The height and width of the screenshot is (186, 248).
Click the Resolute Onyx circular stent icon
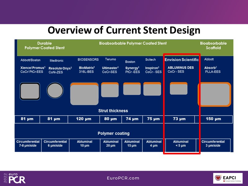(x=55, y=91)
